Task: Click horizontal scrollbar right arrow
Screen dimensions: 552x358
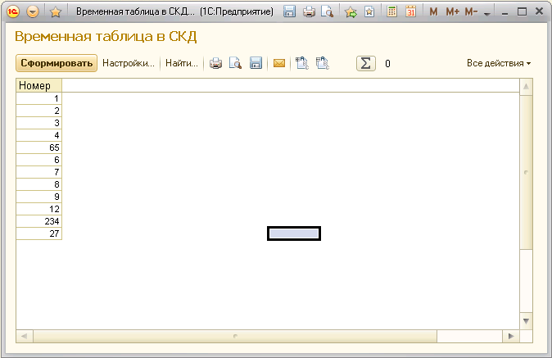Action: [511, 336]
